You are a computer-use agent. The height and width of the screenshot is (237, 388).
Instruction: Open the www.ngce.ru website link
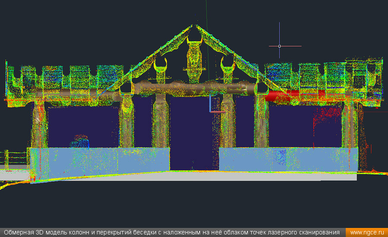tap(367, 233)
